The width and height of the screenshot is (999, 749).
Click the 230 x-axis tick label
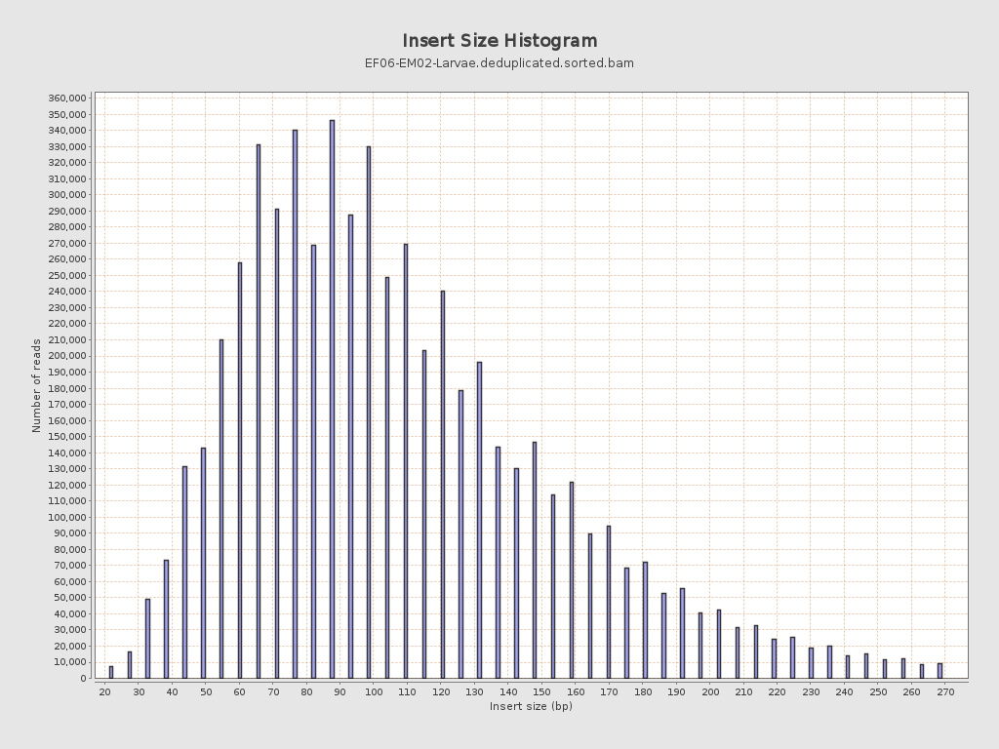click(811, 691)
